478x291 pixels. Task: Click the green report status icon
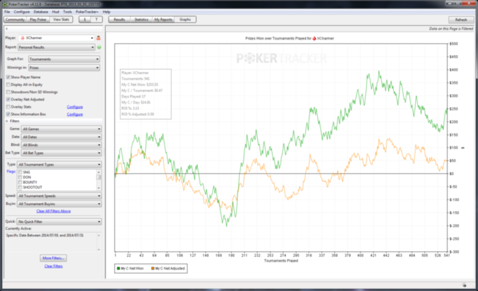pos(99,48)
